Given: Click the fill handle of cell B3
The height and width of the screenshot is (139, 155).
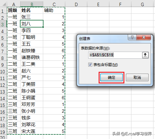Looking at the screenshot, I should click(43, 27).
